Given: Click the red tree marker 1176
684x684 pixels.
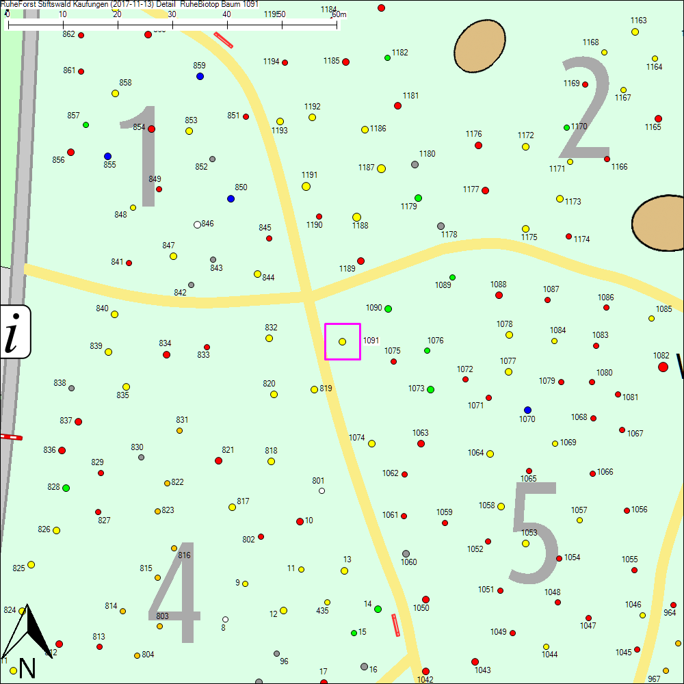Looking at the screenshot, I should [479, 145].
